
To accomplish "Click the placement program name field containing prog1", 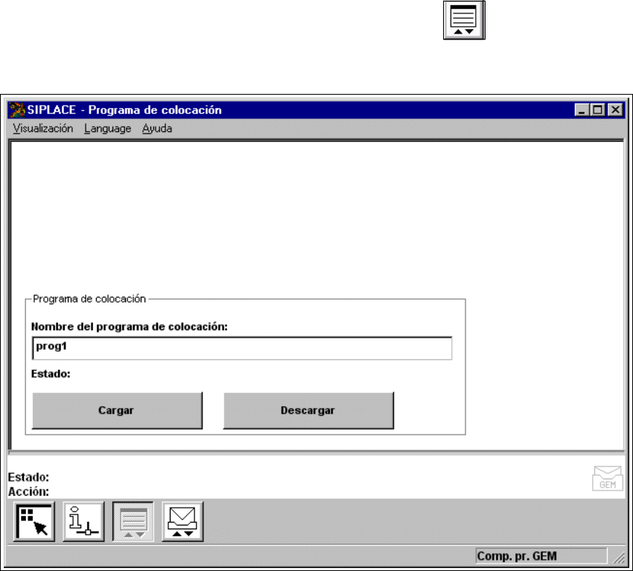I will click(x=242, y=348).
